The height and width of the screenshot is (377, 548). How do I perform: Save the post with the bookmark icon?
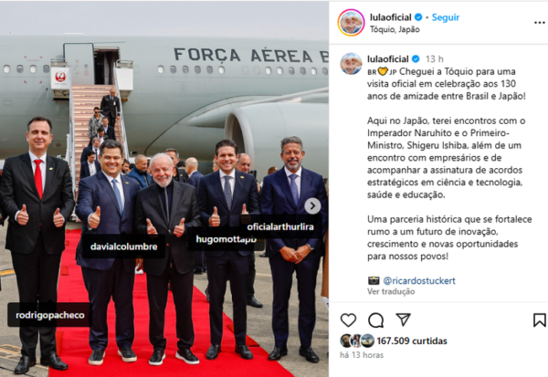pyautogui.click(x=539, y=320)
